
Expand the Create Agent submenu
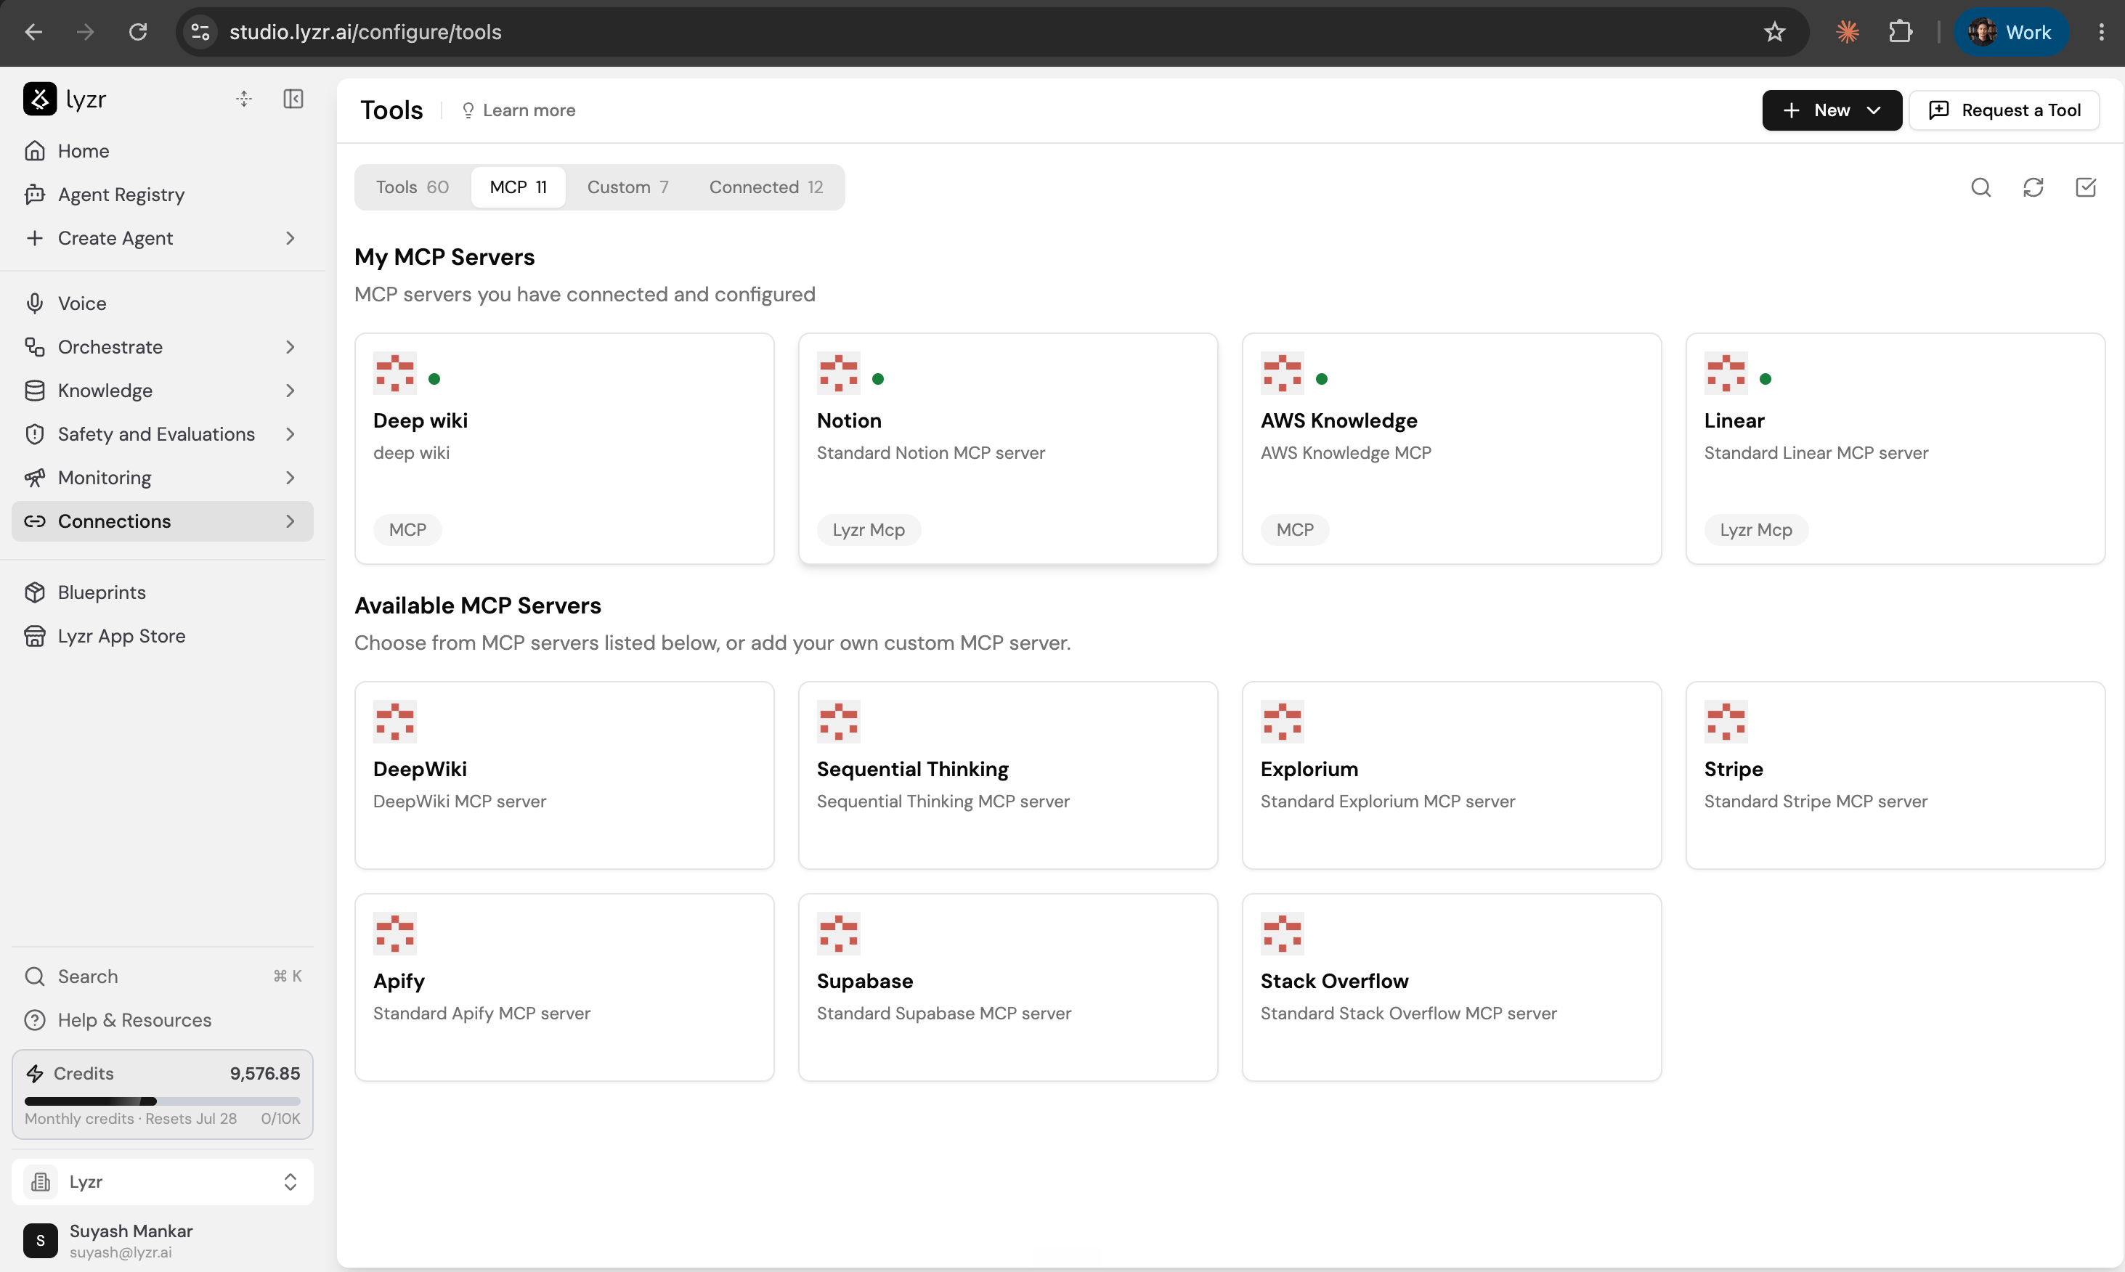[x=290, y=238]
